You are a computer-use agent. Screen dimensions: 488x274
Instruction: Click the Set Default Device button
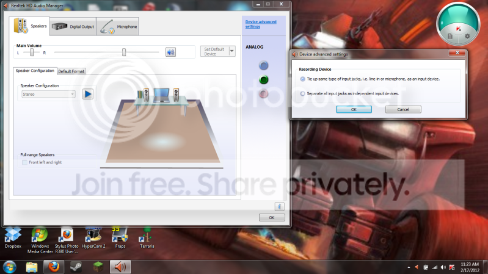214,51
